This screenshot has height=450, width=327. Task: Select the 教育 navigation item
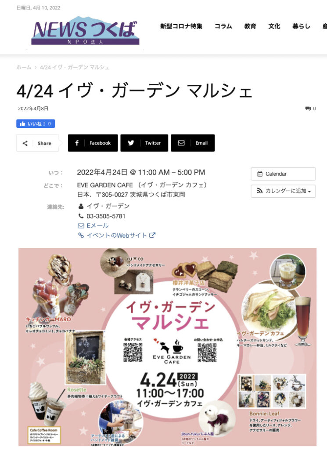tap(250, 26)
